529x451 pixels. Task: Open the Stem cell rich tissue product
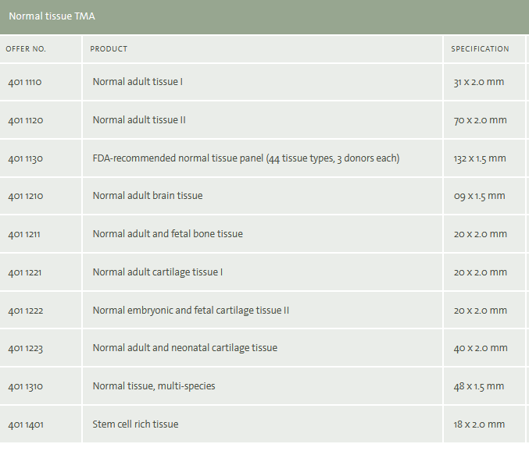[136, 424]
